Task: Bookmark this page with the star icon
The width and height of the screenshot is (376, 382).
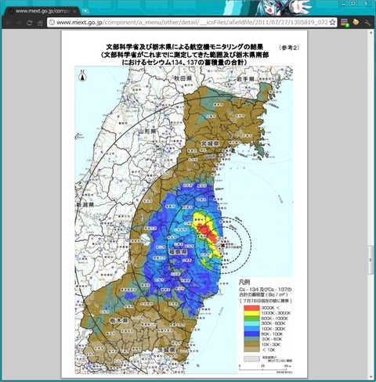Action: (x=332, y=23)
